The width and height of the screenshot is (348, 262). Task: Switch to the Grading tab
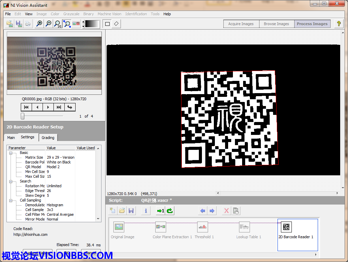tap(48, 138)
